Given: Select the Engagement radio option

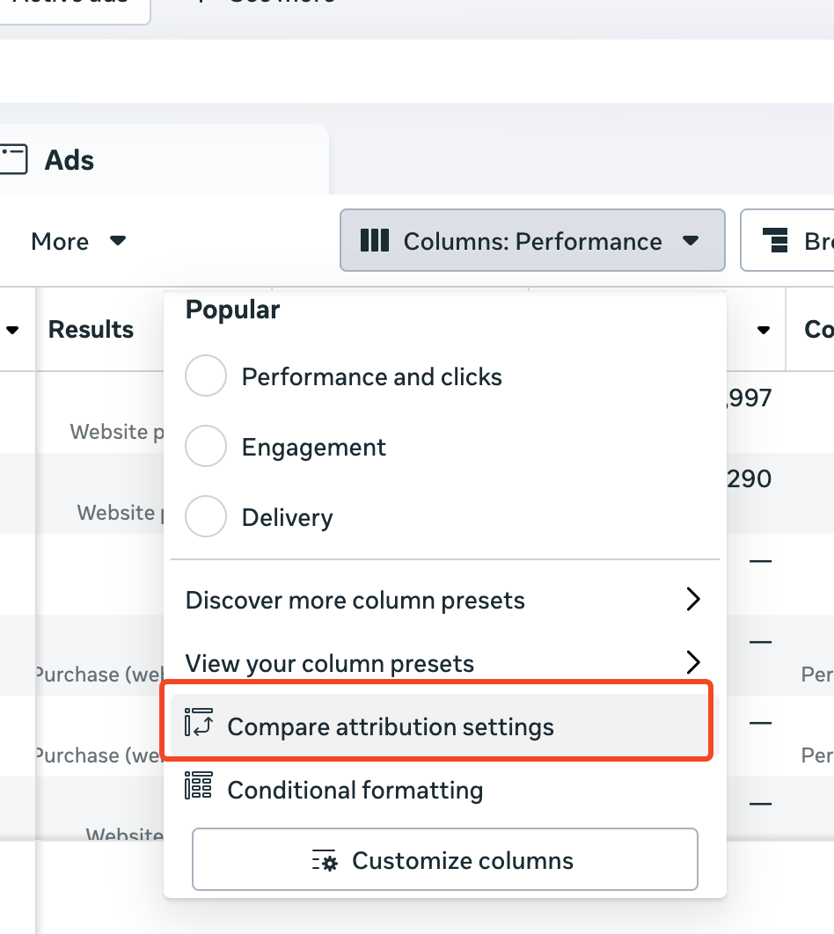Looking at the screenshot, I should [x=206, y=447].
